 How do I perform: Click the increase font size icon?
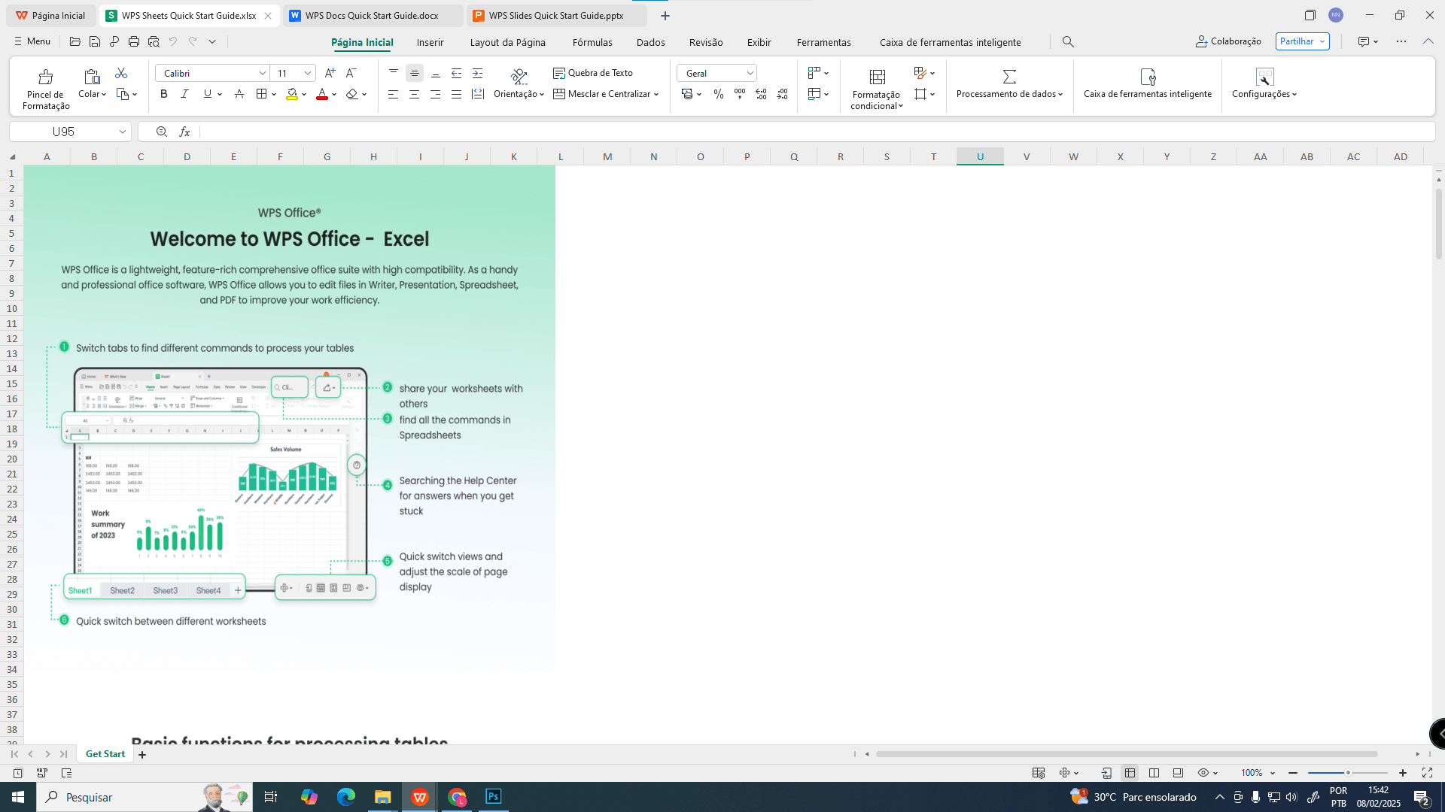pyautogui.click(x=330, y=73)
